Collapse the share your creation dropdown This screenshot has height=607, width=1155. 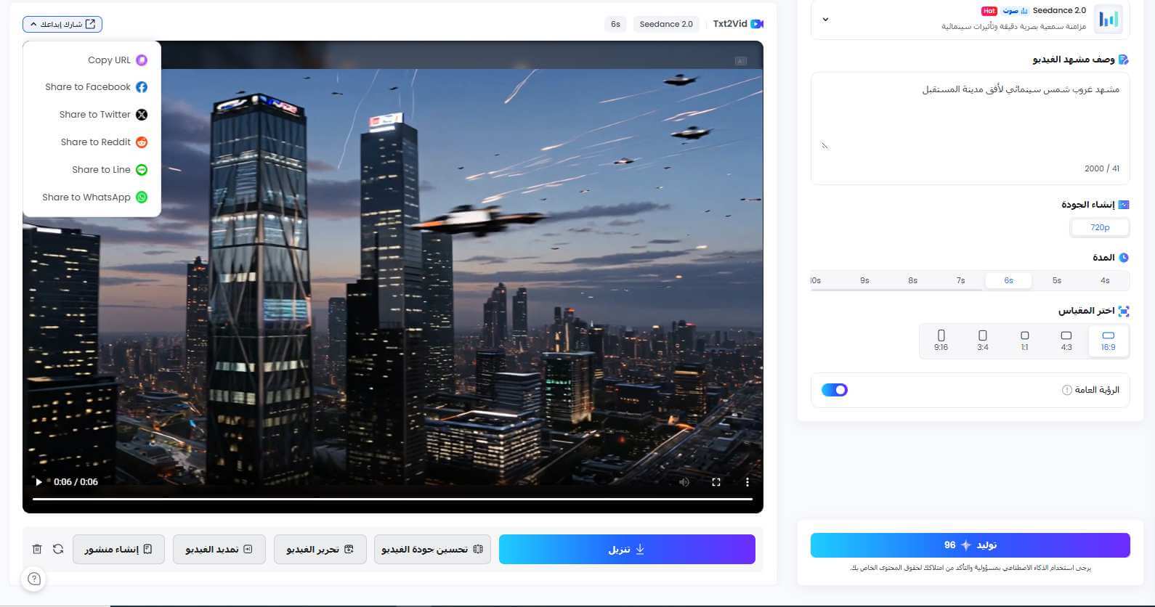pos(62,24)
